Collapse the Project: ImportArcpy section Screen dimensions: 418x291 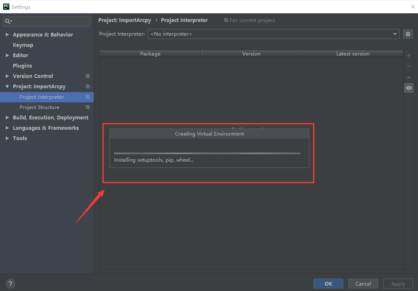tap(7, 86)
